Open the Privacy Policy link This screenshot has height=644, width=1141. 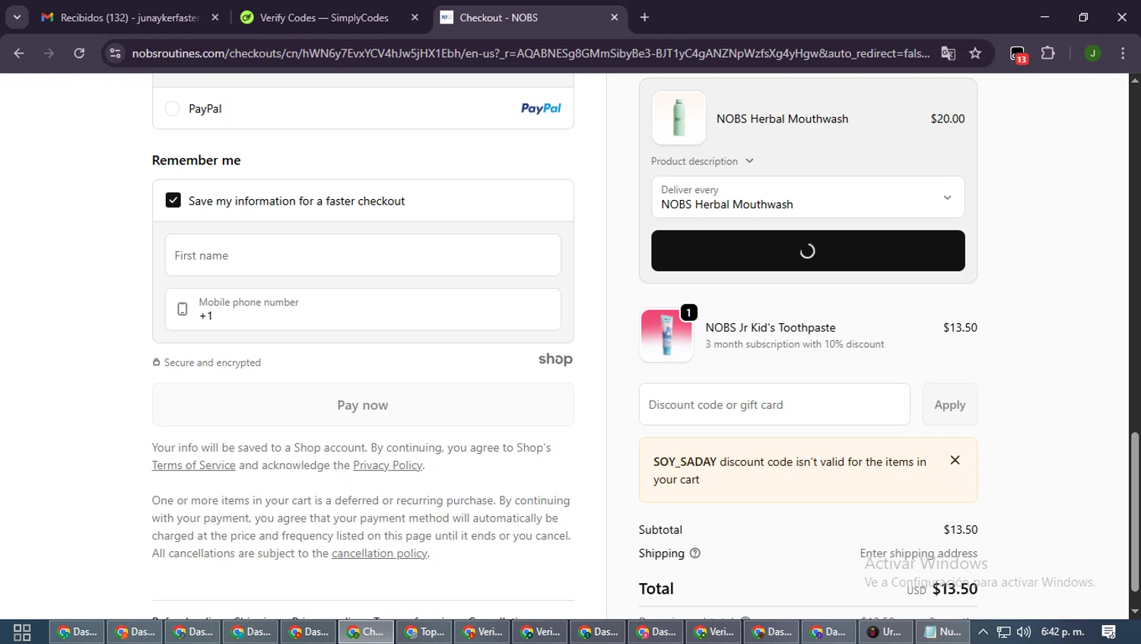(x=387, y=465)
